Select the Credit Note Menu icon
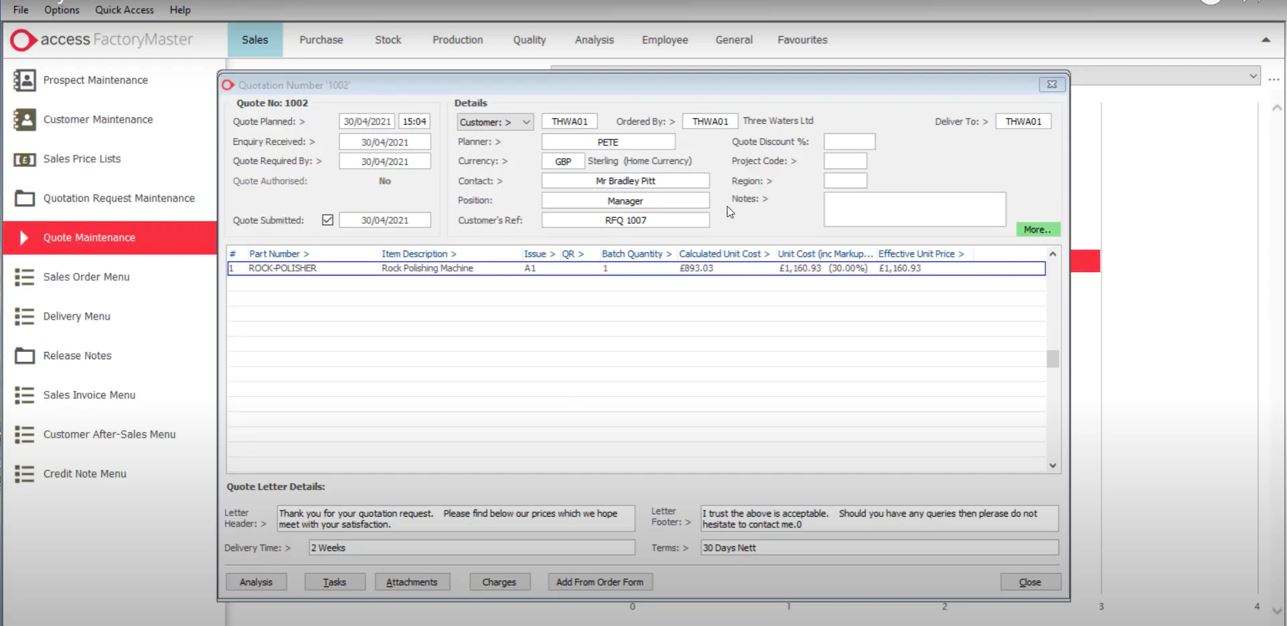 coord(24,474)
